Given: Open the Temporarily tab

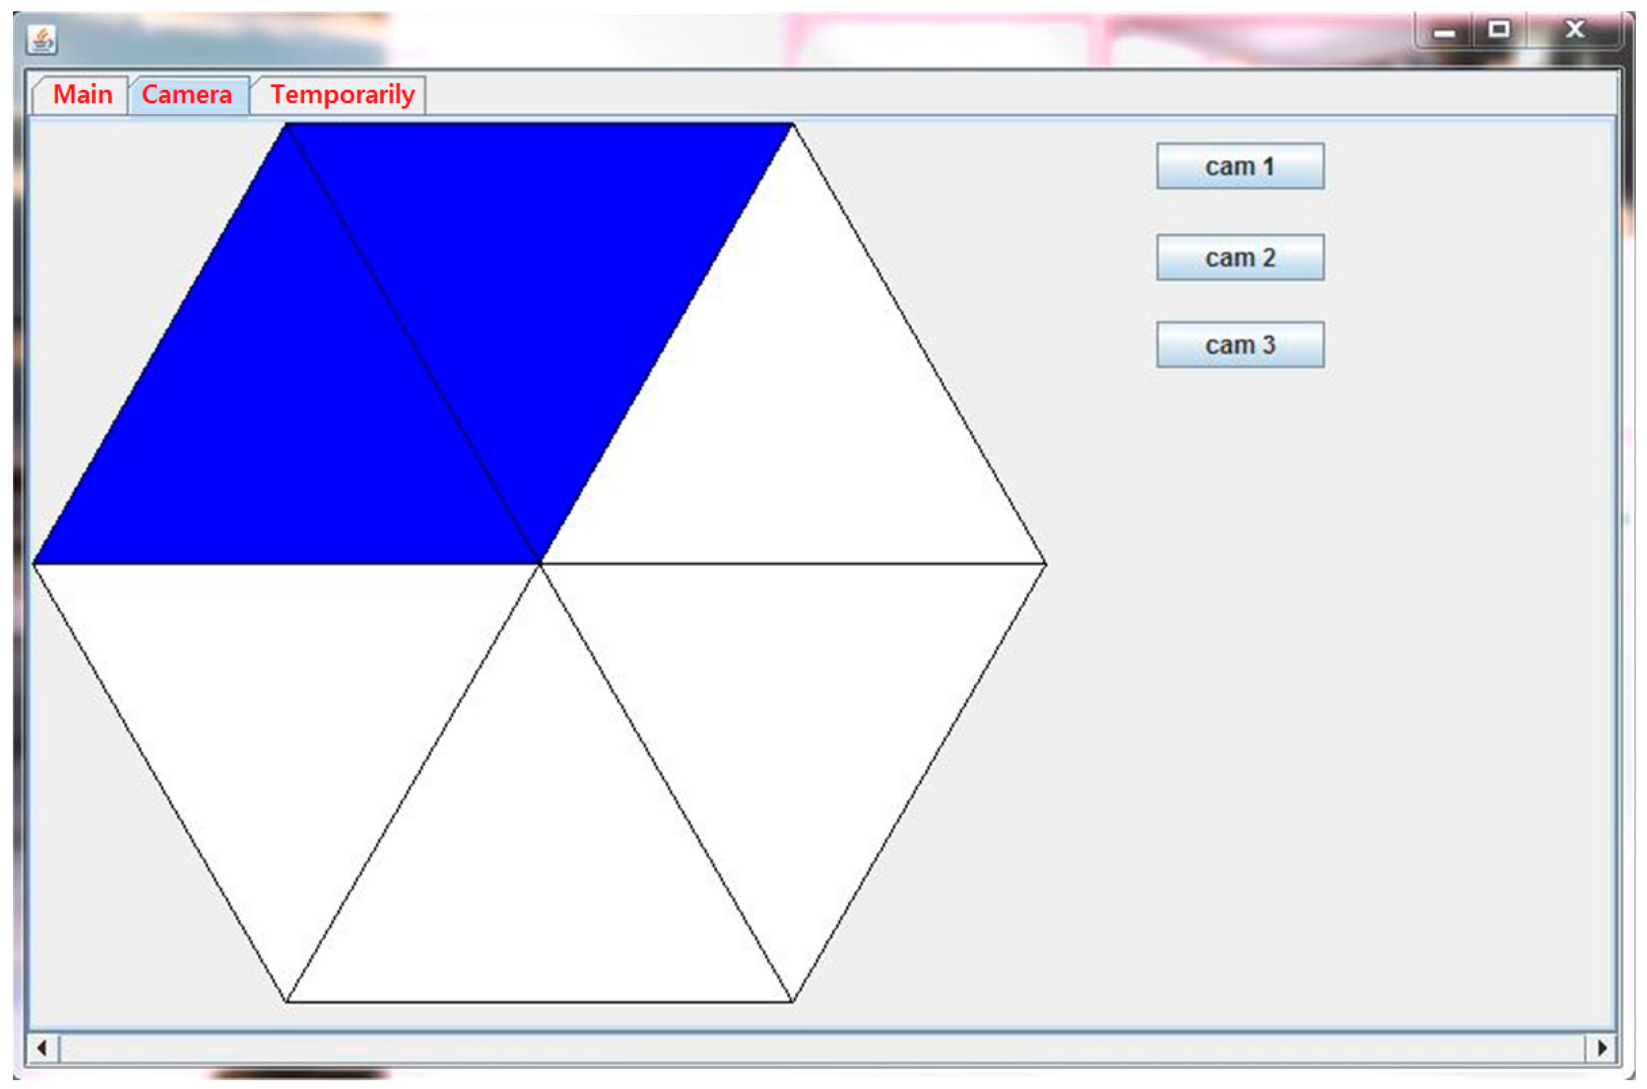Looking at the screenshot, I should (342, 95).
